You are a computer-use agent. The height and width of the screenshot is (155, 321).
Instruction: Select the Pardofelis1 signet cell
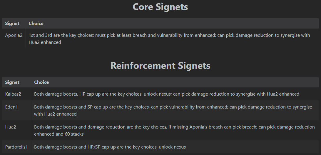pos(16,147)
